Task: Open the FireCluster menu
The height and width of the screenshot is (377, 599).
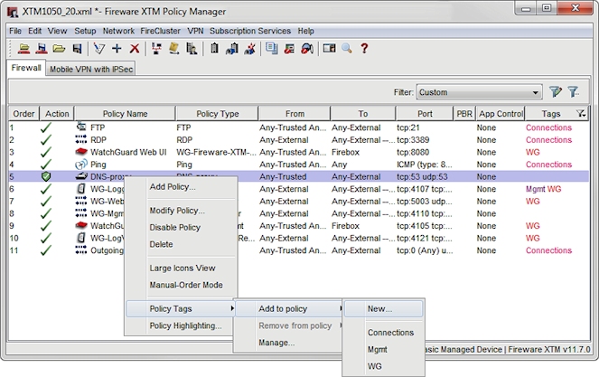Action: (x=160, y=31)
